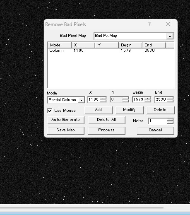The image size is (190, 215).
Task: Increase End value with up arrow
Action: pos(170,98)
